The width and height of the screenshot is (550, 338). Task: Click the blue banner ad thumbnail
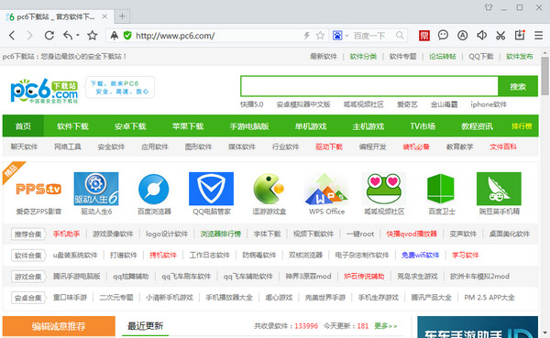pyautogui.click(x=478, y=327)
